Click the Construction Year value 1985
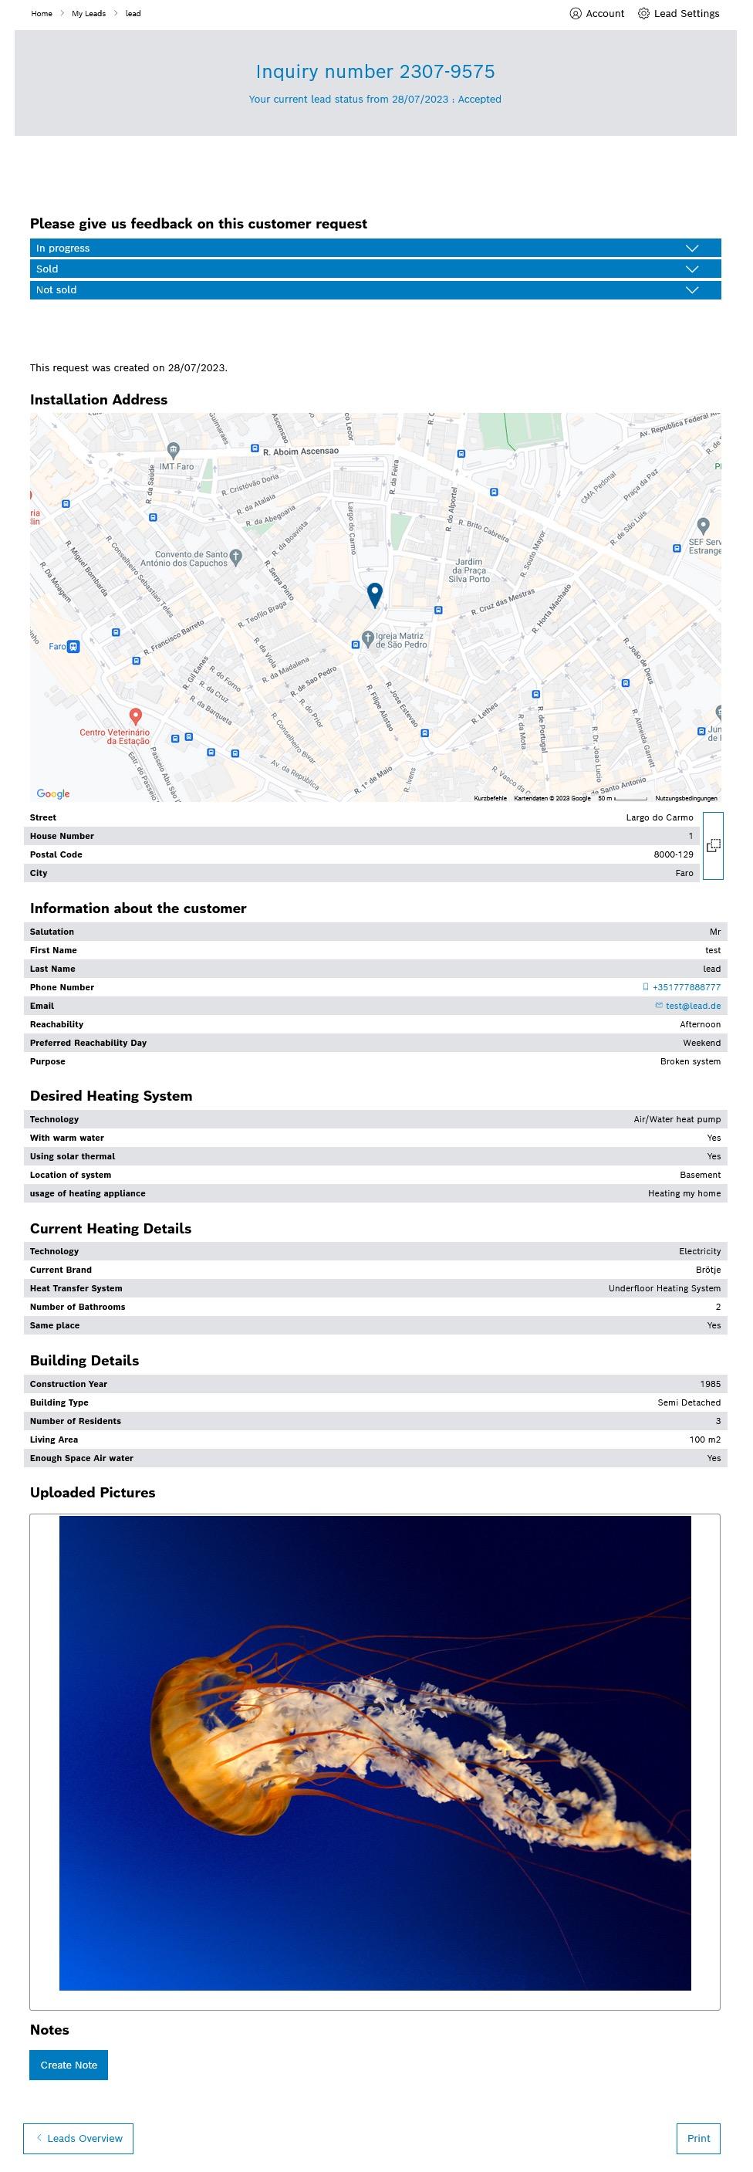 coord(710,1384)
